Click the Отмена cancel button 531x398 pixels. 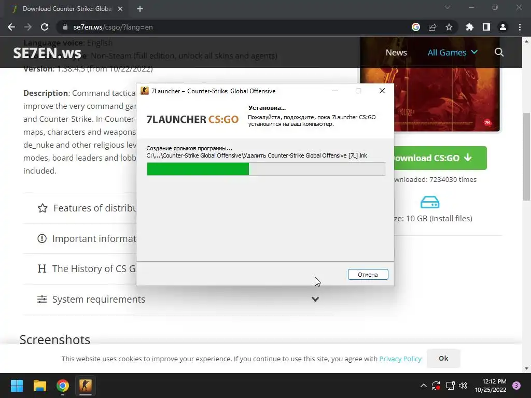click(368, 275)
